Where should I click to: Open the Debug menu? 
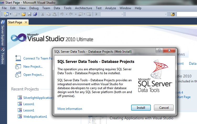coord(34,8)
